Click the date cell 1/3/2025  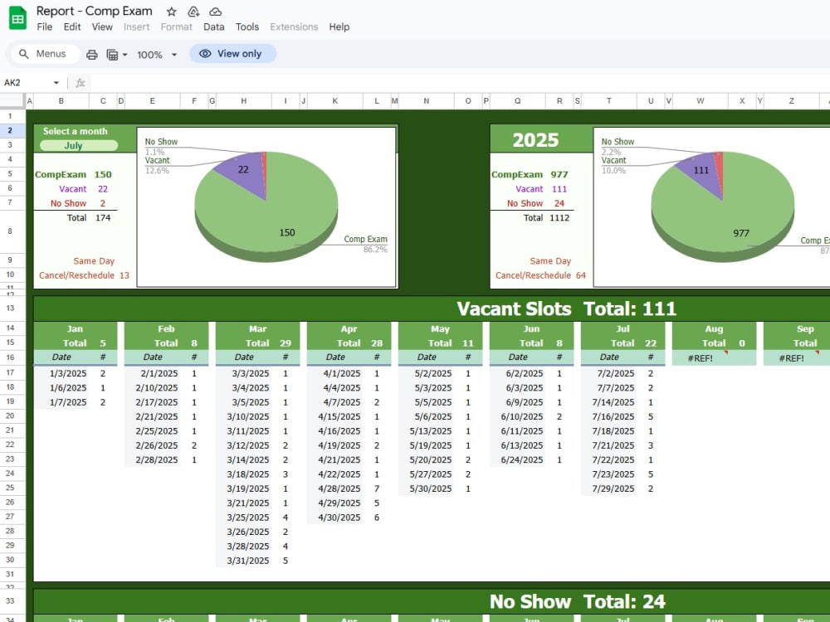click(x=61, y=373)
